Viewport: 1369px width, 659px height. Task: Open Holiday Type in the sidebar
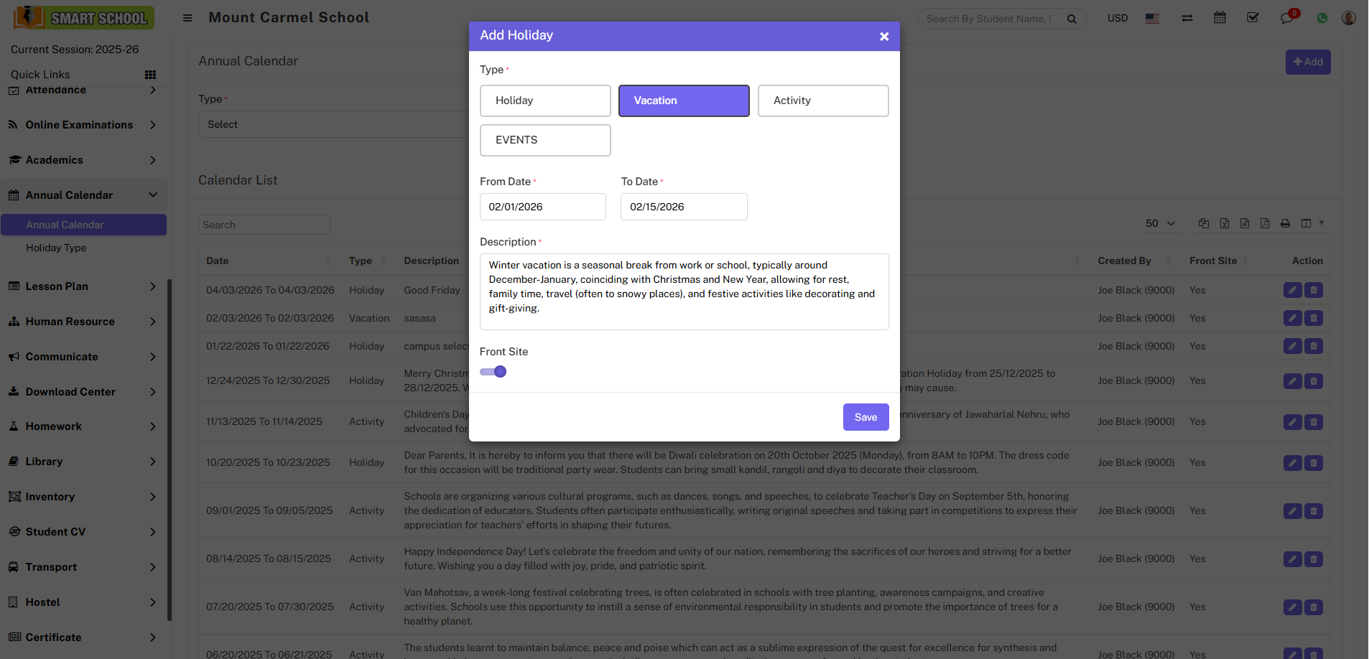point(56,248)
